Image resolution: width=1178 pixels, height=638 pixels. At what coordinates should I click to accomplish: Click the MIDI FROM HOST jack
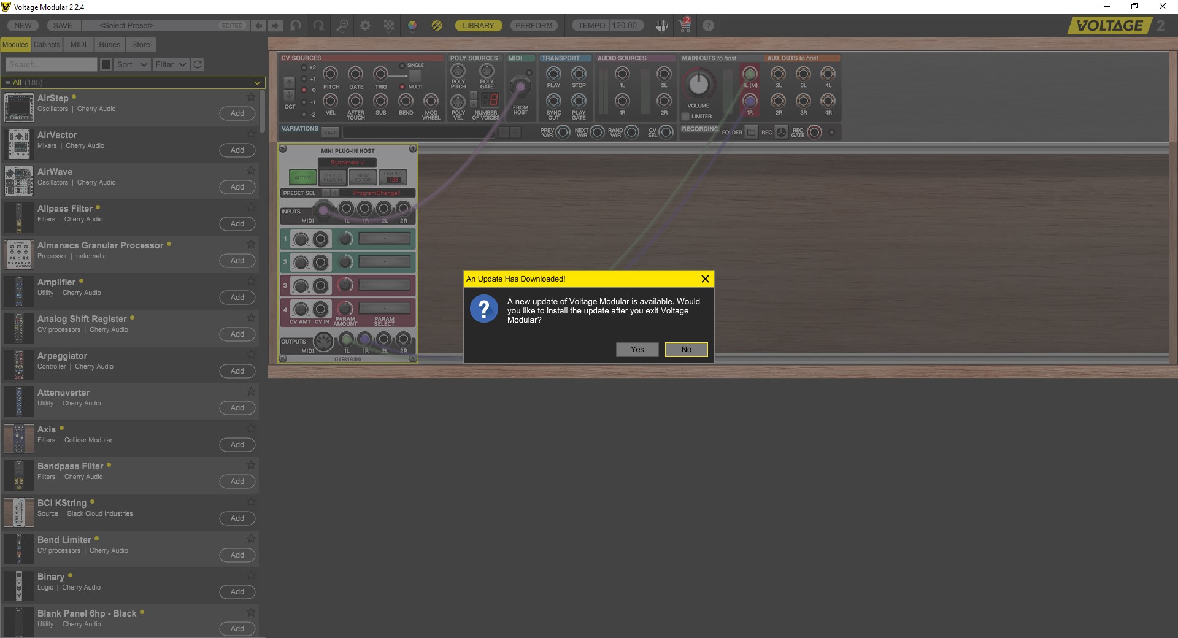tap(520, 86)
